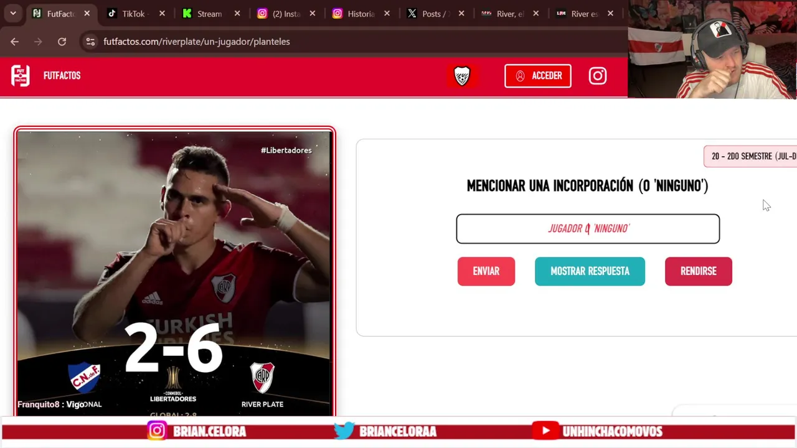The height and width of the screenshot is (448, 797).
Task: Click the River Plate shield icon in header
Action: [462, 76]
